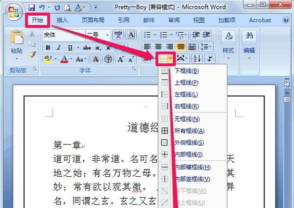Shrink font size with smaller A
Image resolution: width=294 pixels, height=208 pixels.
[x=131, y=59]
